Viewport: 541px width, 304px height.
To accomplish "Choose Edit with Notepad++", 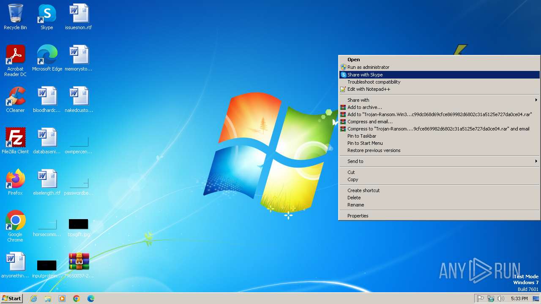I will tap(439, 89).
